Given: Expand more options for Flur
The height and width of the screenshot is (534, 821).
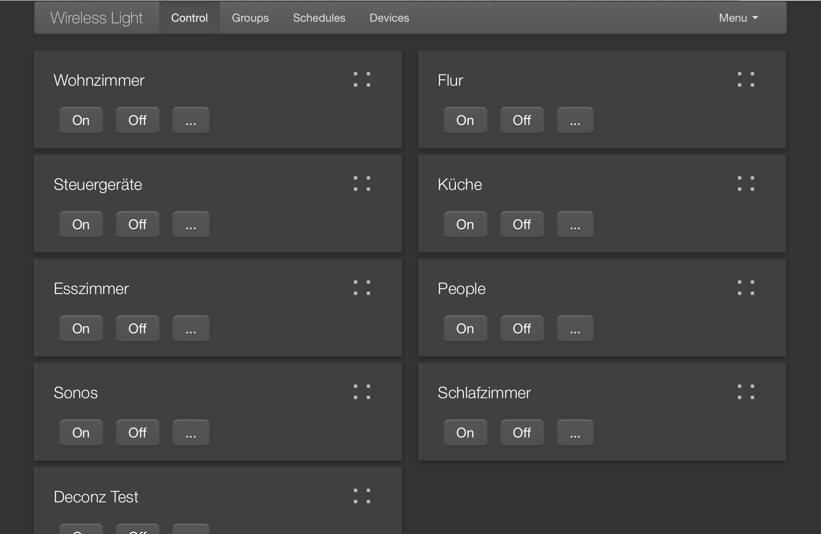Looking at the screenshot, I should coord(575,120).
